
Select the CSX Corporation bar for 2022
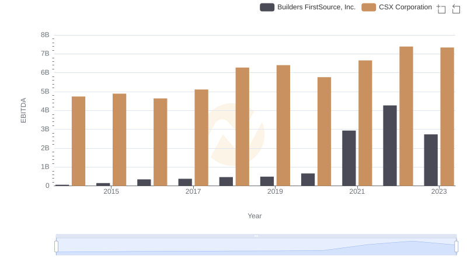(406, 116)
